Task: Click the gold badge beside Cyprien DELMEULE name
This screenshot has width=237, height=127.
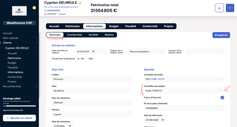Action: click(80, 3)
